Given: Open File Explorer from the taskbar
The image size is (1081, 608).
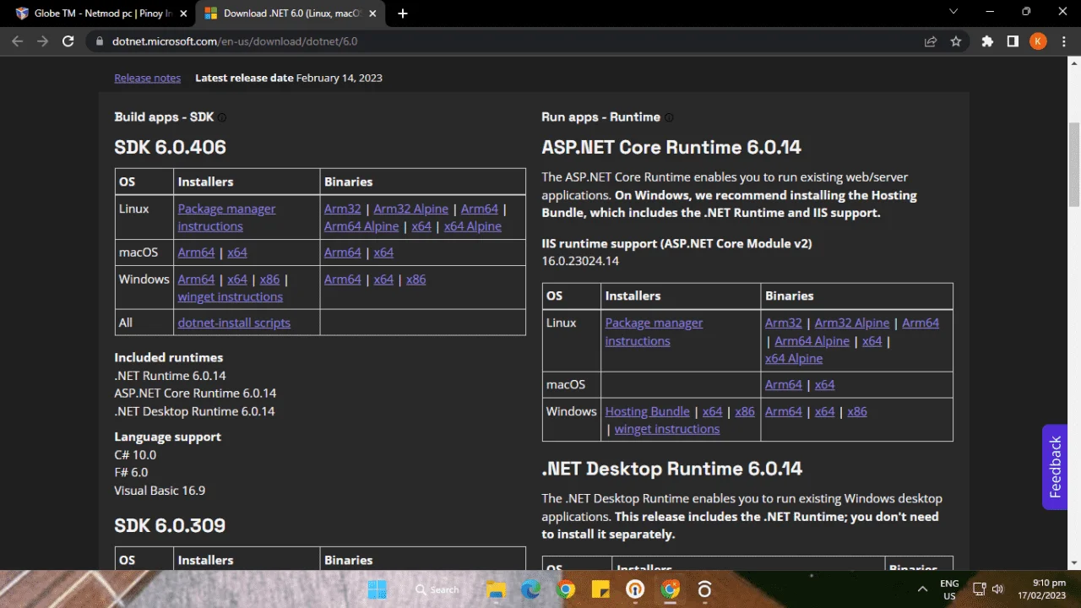Looking at the screenshot, I should [495, 589].
